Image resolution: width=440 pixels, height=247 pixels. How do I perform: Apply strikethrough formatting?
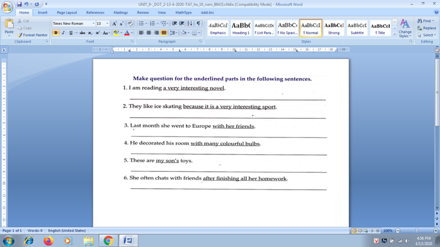pyautogui.click(x=82, y=33)
